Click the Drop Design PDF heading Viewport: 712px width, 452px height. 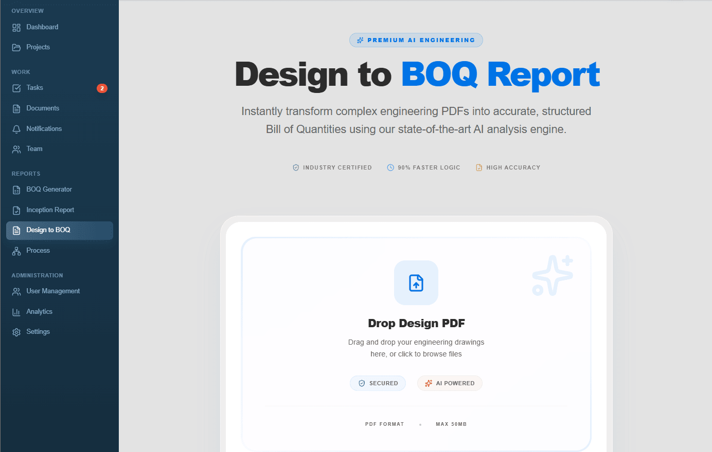pos(416,324)
